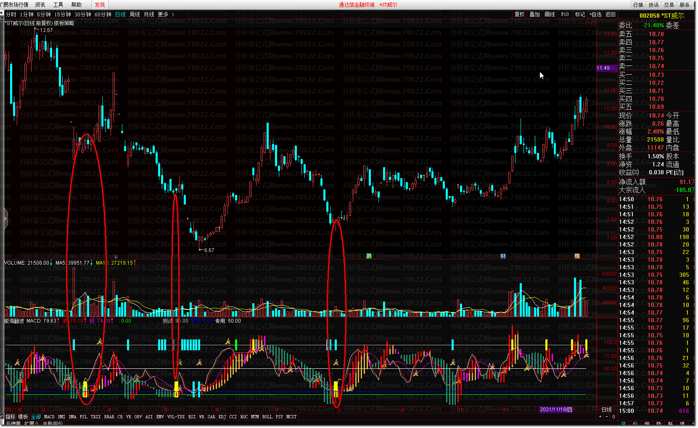The image size is (698, 428).
Task: Switch to the 5分钟 period
Action: pos(44,14)
